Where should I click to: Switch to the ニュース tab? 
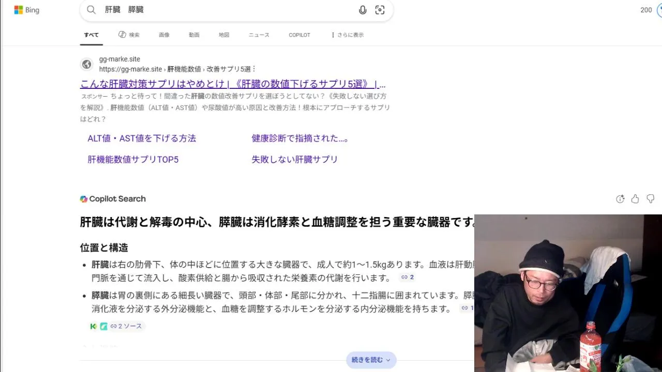(259, 35)
